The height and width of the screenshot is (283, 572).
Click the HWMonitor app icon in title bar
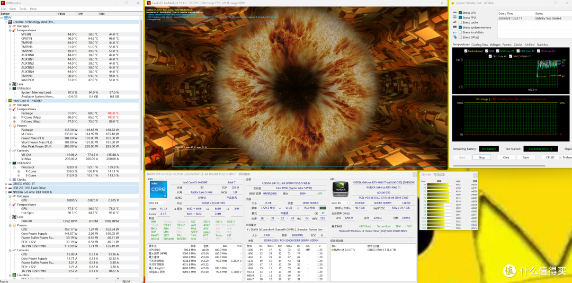tap(3, 3)
